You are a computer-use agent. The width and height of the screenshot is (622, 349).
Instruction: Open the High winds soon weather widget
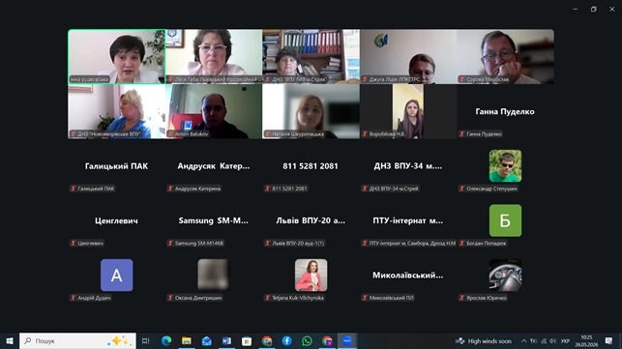click(x=484, y=341)
